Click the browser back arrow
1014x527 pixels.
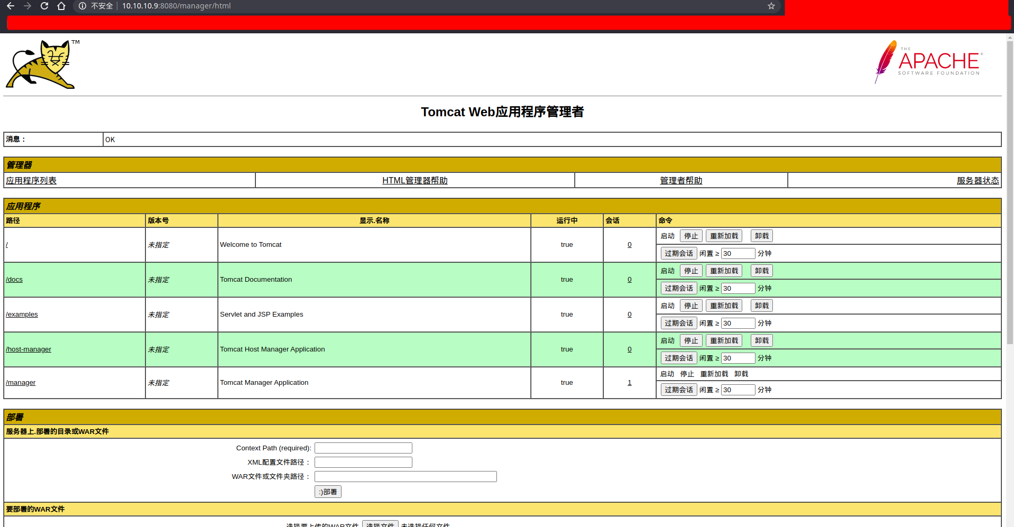pos(11,6)
